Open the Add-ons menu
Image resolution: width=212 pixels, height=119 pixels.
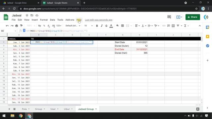70,20
